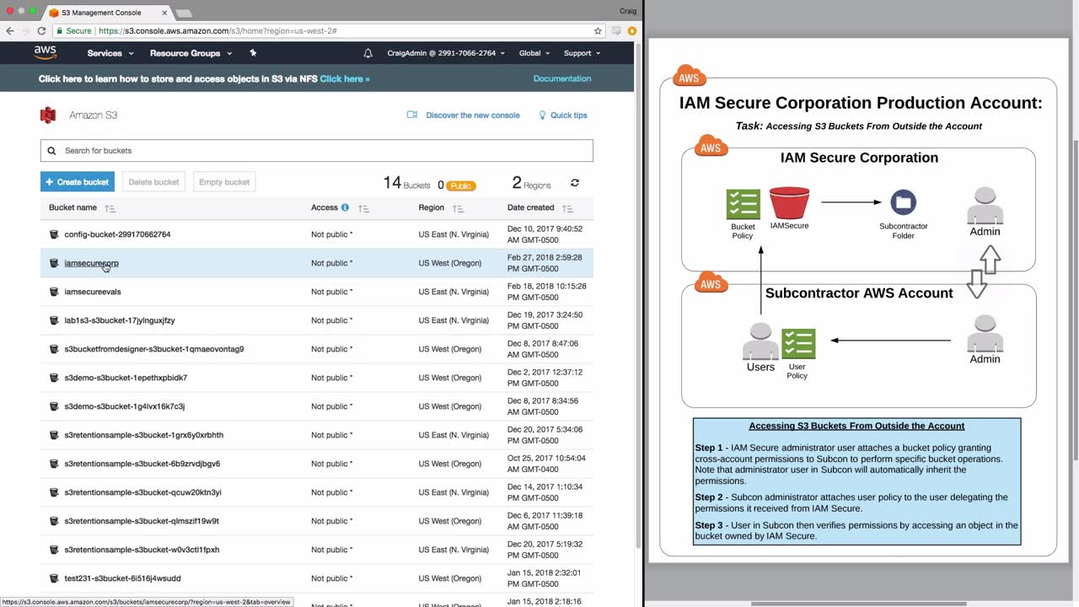
Task: Click the secure lock icon in address bar
Action: pos(60,31)
